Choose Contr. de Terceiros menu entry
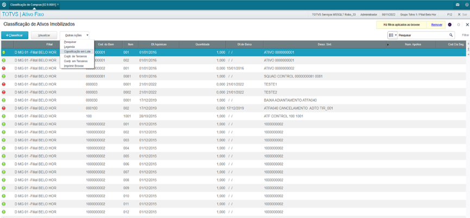Screen dimensions: 470x218 click(x=76, y=57)
